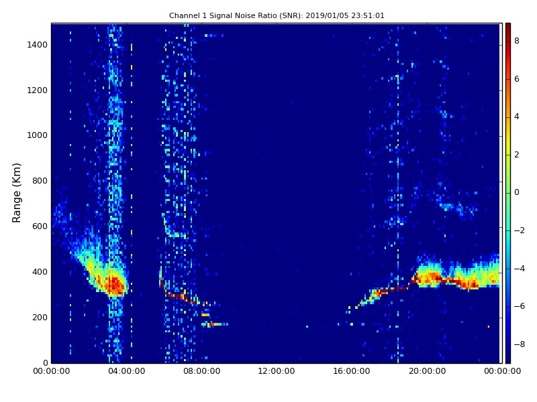Click the dark red top of the colorbar
The height and width of the screenshot is (402, 537).
coord(508,27)
